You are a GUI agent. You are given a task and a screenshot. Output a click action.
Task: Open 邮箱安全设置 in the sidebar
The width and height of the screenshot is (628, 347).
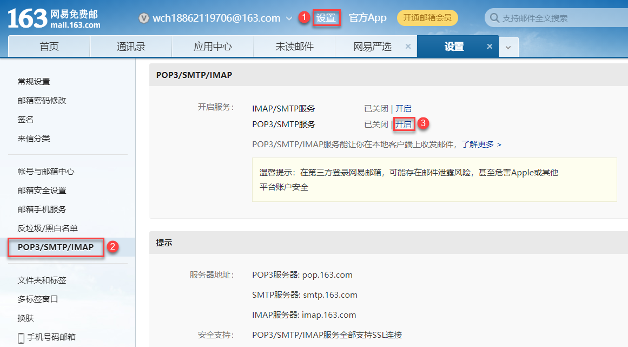coord(42,190)
